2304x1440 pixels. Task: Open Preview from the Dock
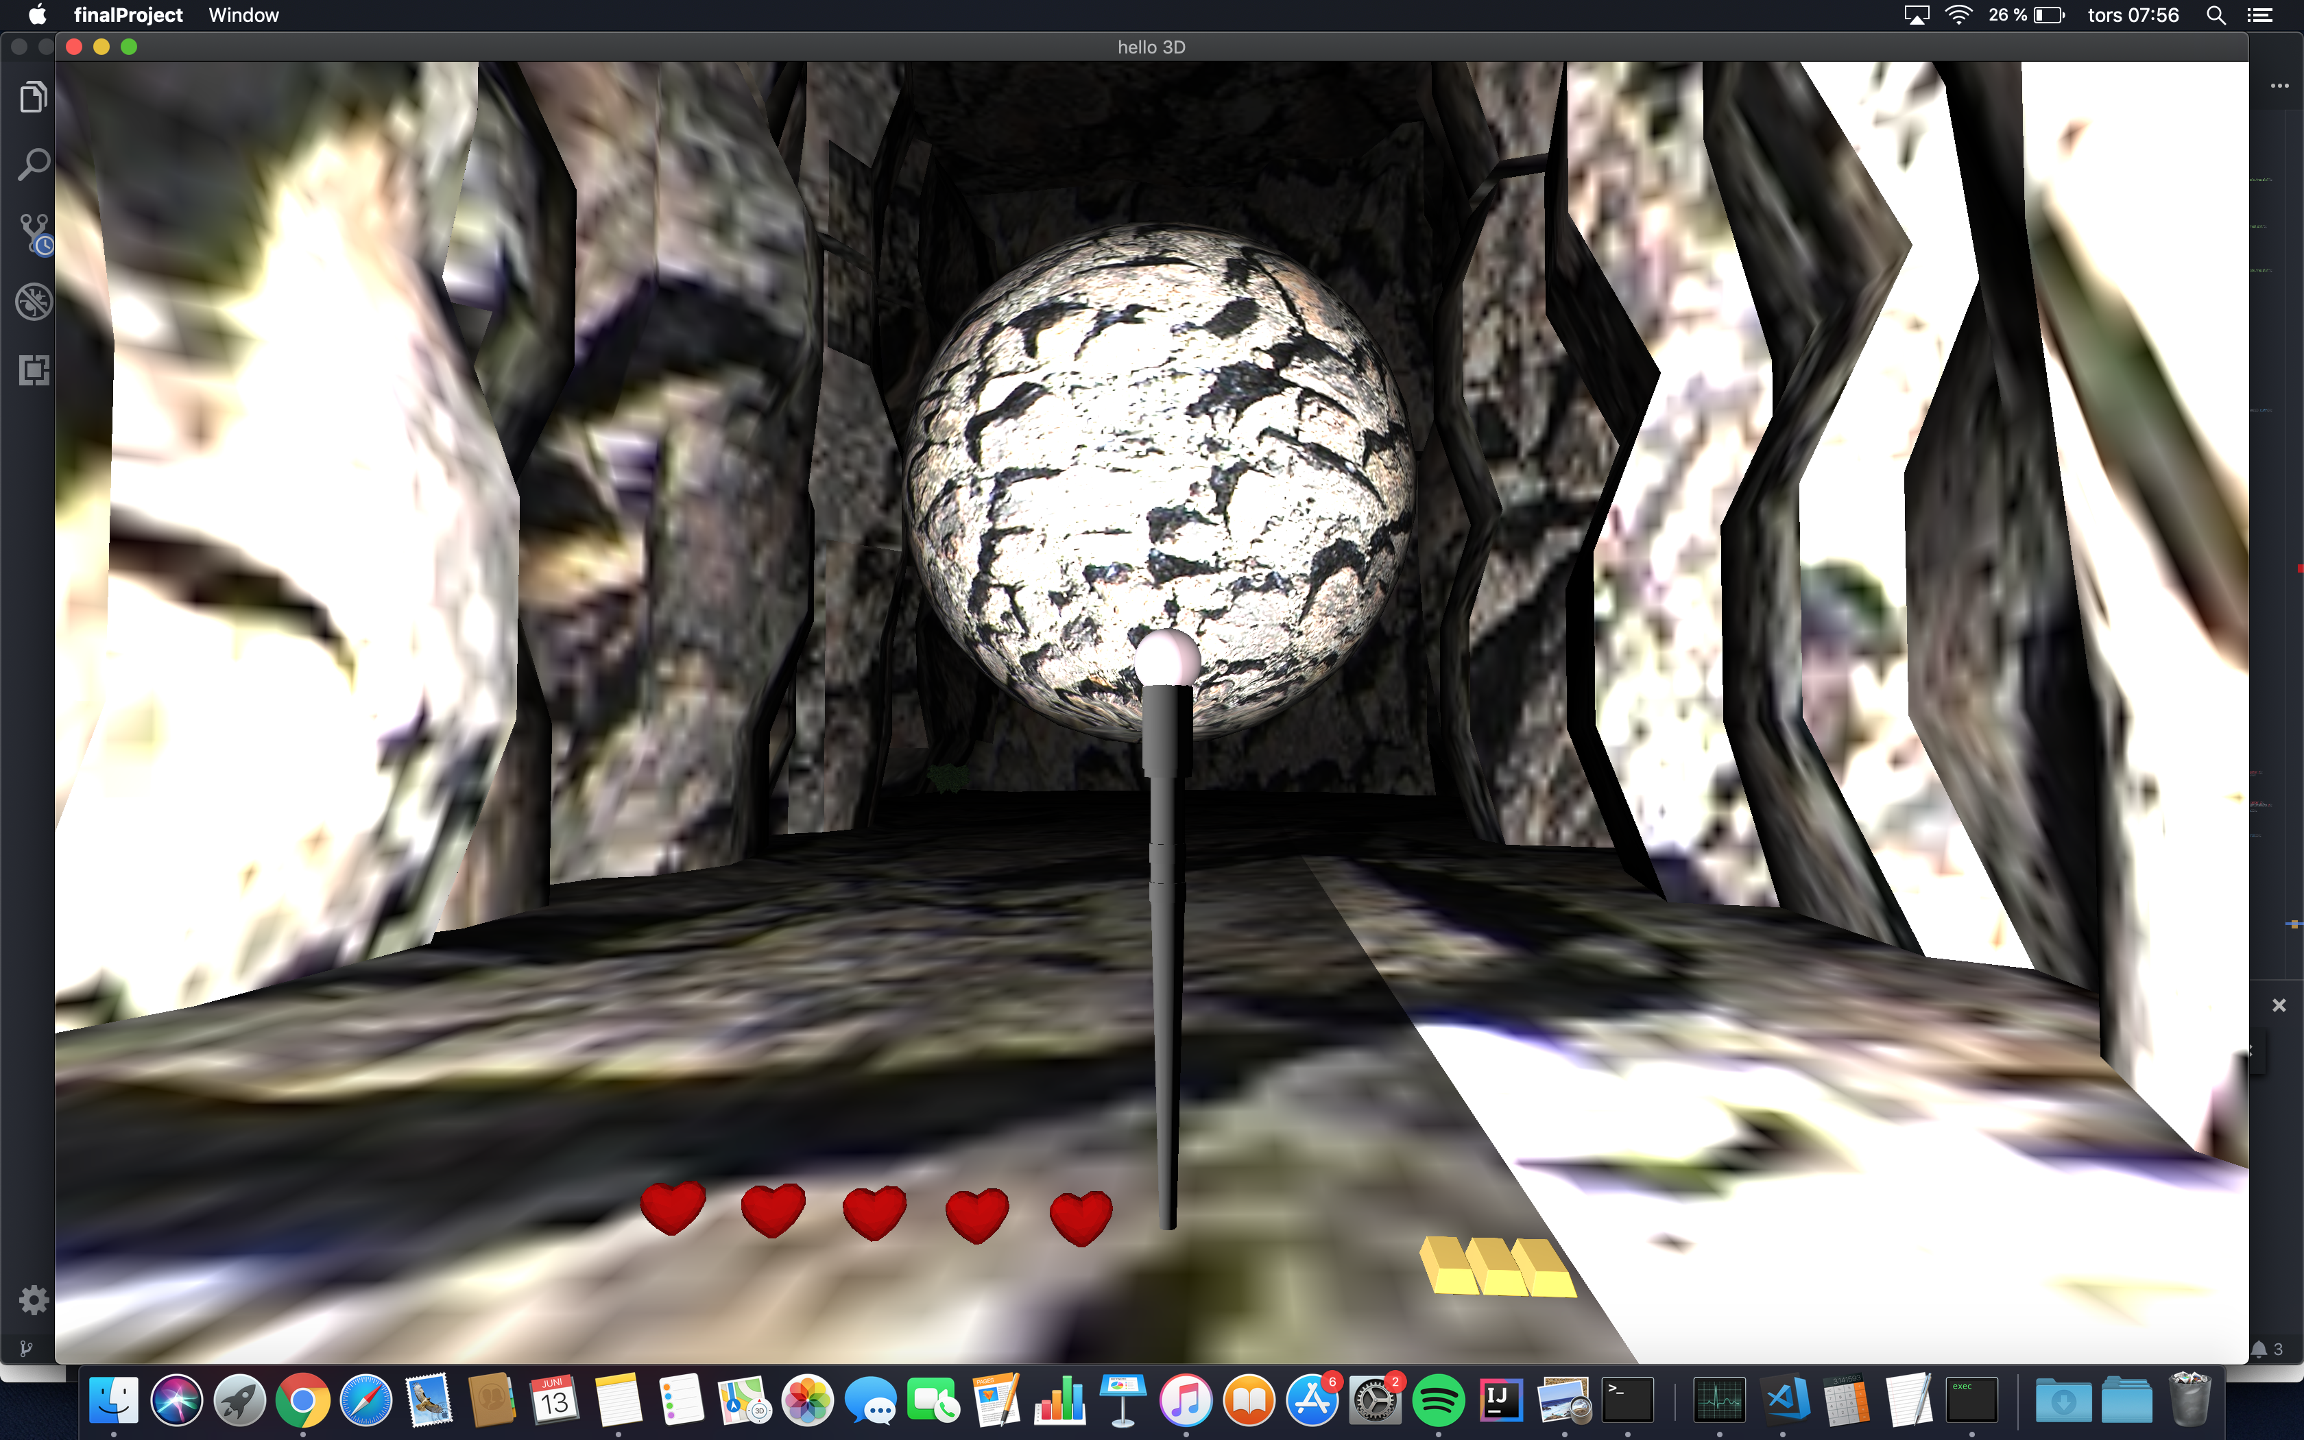click(x=1564, y=1400)
